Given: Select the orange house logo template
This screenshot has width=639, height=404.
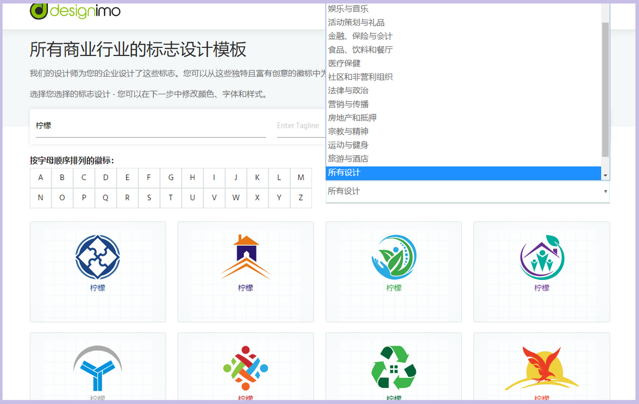Looking at the screenshot, I should tap(245, 272).
